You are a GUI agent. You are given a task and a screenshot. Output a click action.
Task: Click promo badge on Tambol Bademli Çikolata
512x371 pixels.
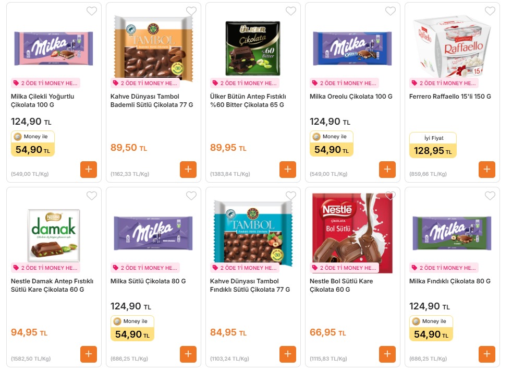(x=145, y=83)
